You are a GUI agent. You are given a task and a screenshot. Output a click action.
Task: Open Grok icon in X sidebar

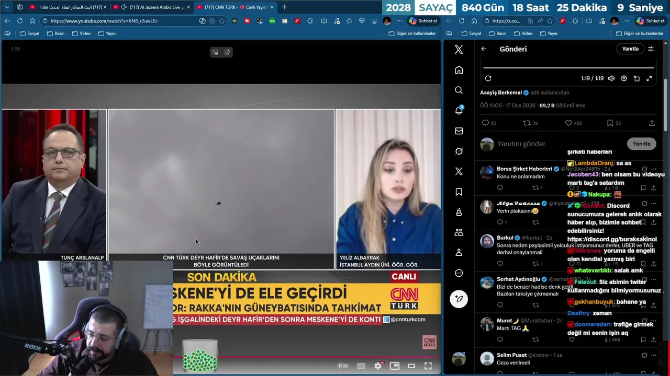[459, 151]
